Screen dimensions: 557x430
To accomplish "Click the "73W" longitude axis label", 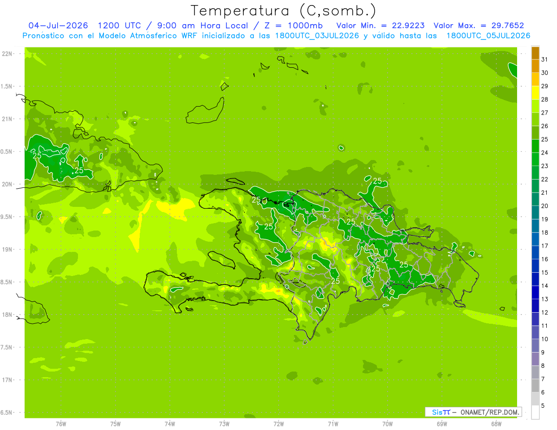I will (224, 424).
